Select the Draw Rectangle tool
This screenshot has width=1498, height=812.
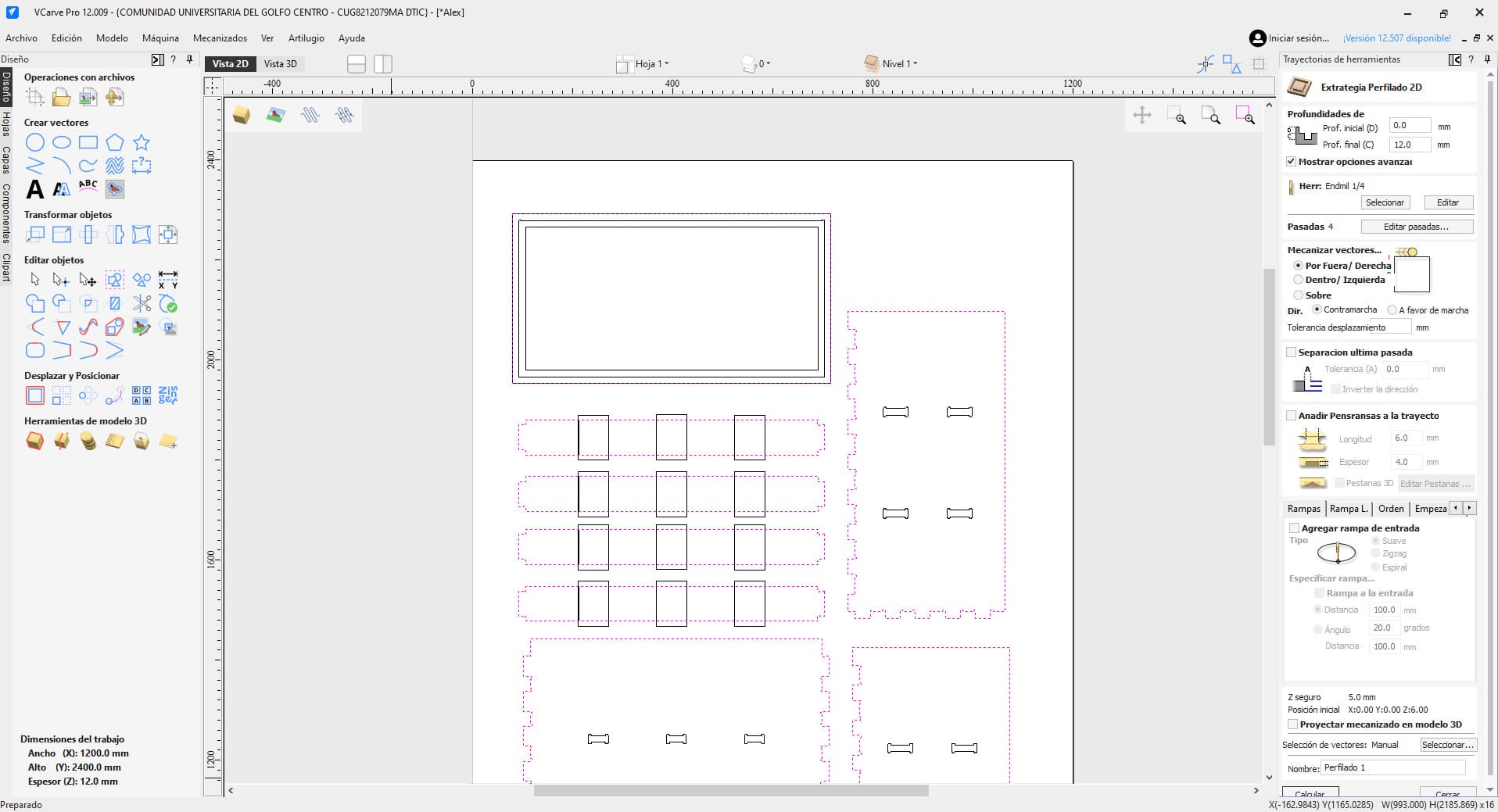point(88,142)
